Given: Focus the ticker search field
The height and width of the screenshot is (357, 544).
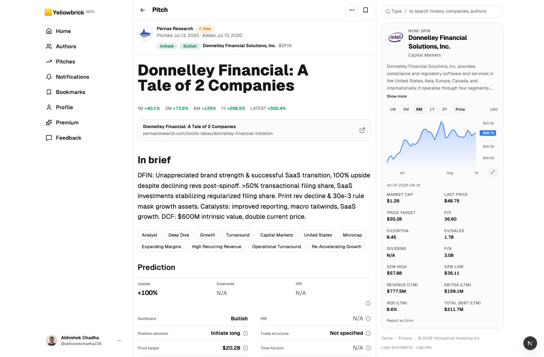Looking at the screenshot, I should (442, 11).
